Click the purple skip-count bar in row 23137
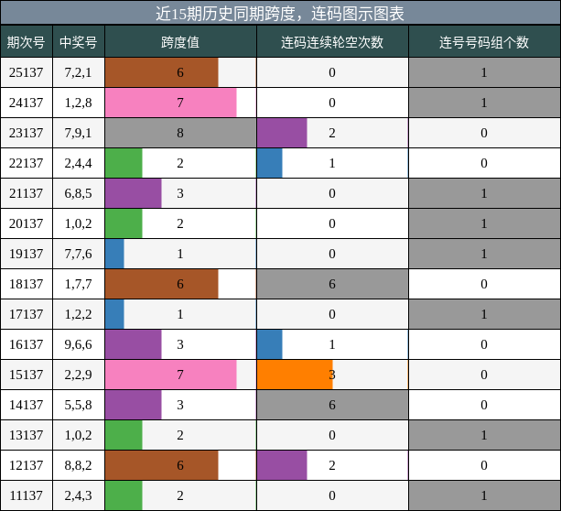The image size is (561, 511). 282,133
